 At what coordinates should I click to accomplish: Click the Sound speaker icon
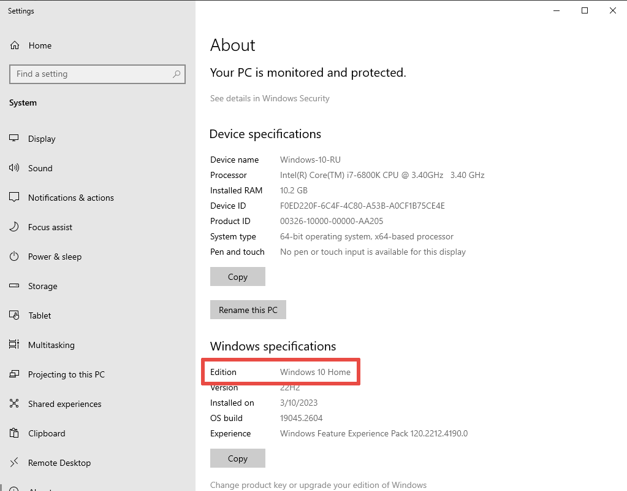coord(14,168)
